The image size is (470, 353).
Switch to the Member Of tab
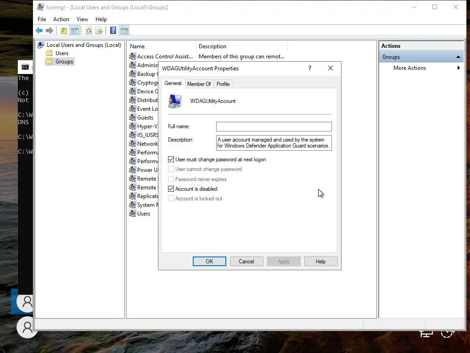199,84
